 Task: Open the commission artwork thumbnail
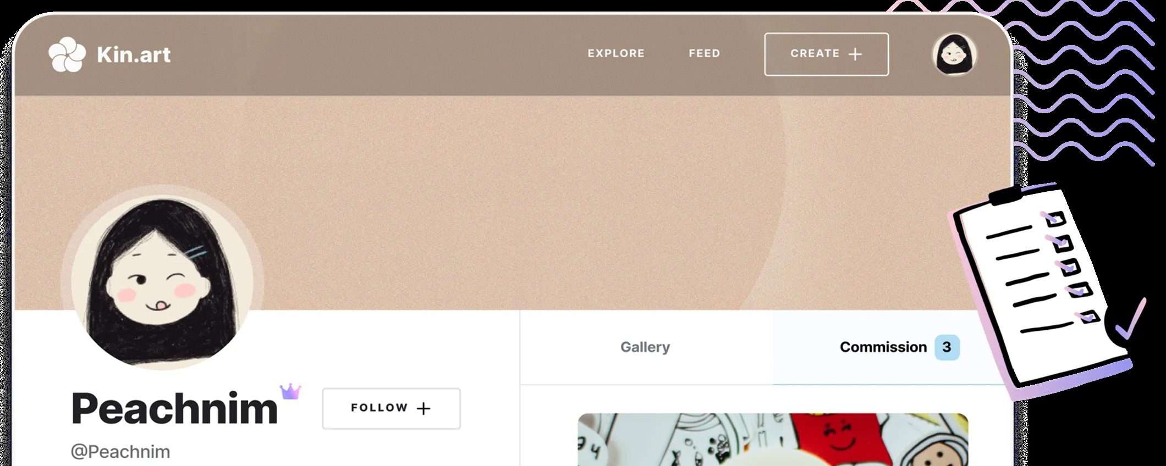[773, 440]
